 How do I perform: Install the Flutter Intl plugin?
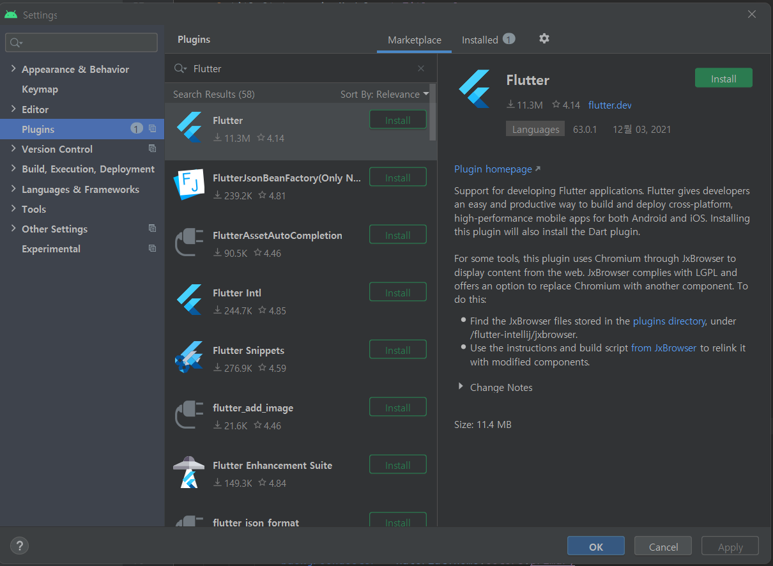398,293
